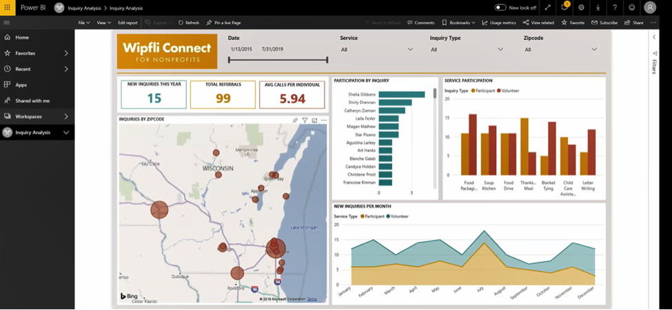Click focus mode icon on map visual
672x310 pixels.
pos(314,120)
